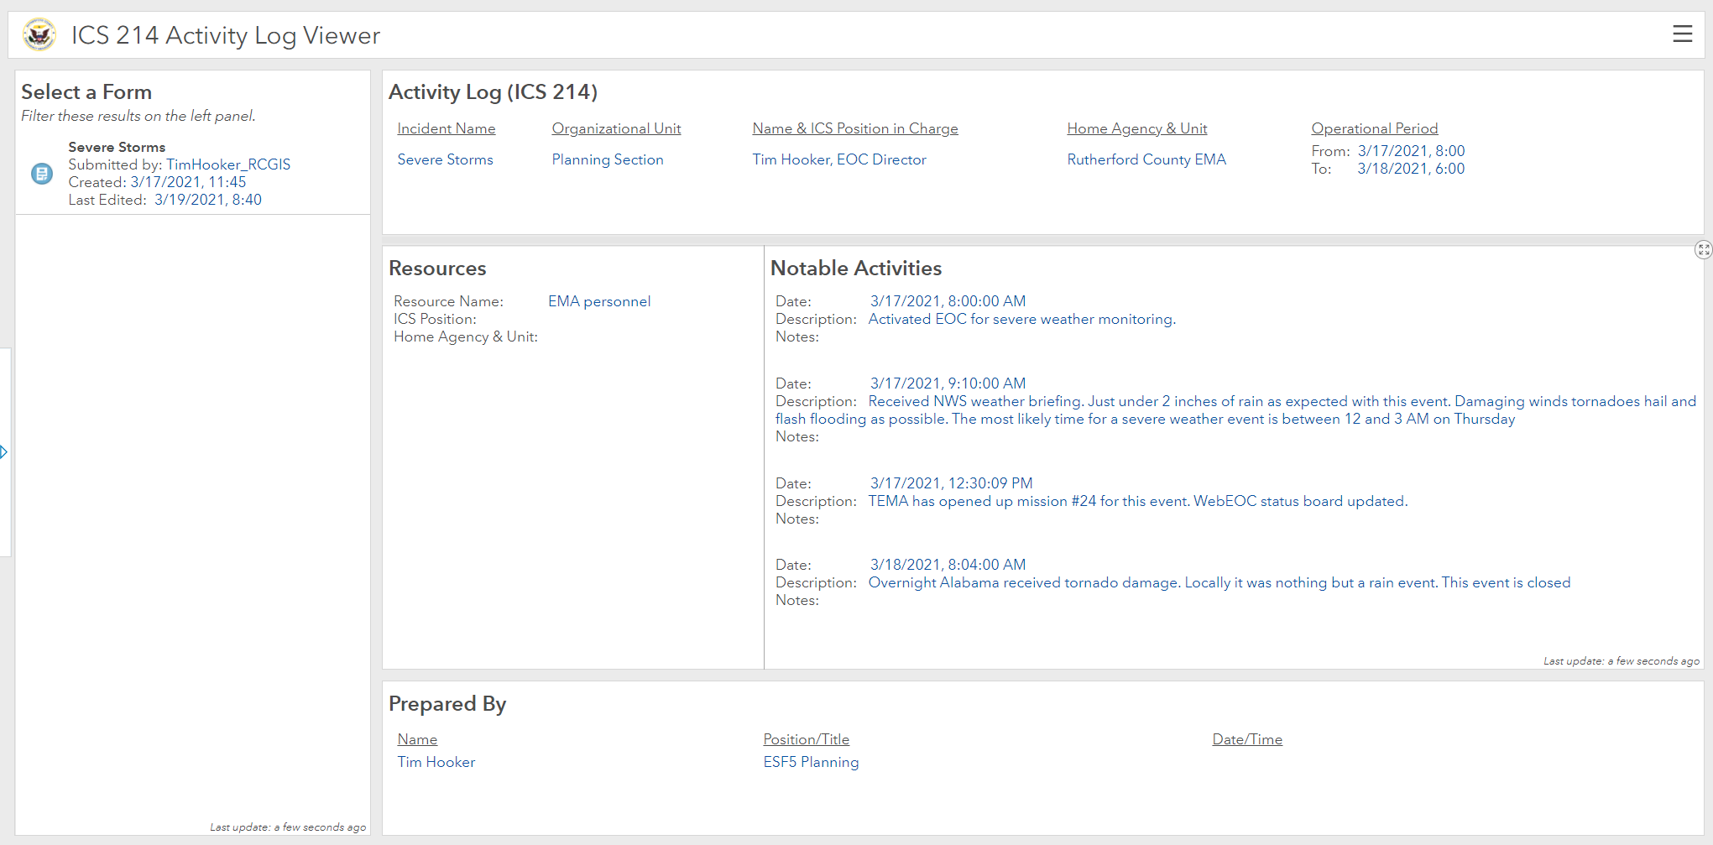This screenshot has width=1713, height=845.
Task: Click the Position/Title header in Prepared By
Action: 806,739
